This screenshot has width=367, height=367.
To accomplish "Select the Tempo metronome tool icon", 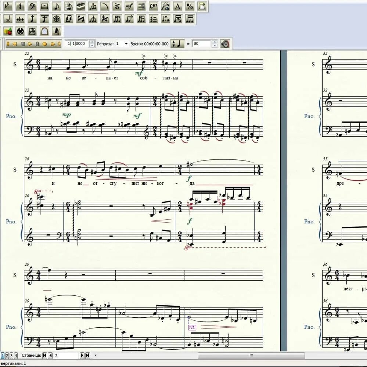I will [57, 31].
